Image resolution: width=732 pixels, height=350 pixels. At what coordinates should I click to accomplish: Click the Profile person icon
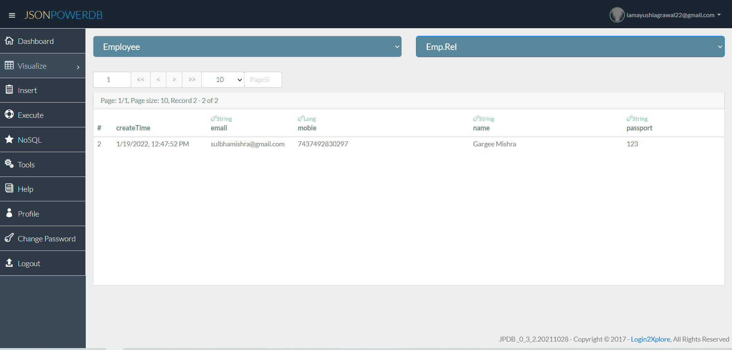point(9,214)
